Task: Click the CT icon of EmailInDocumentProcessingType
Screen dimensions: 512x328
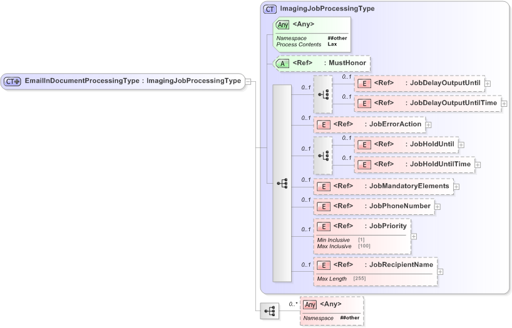Action: tap(13, 81)
